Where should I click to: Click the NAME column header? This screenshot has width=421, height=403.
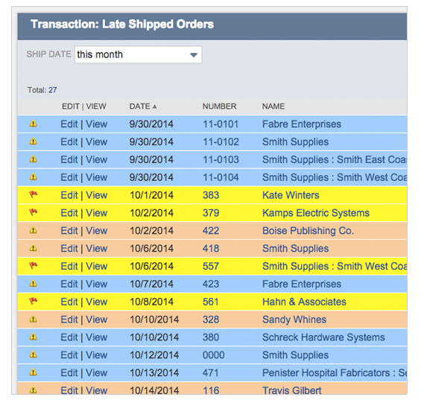273,107
